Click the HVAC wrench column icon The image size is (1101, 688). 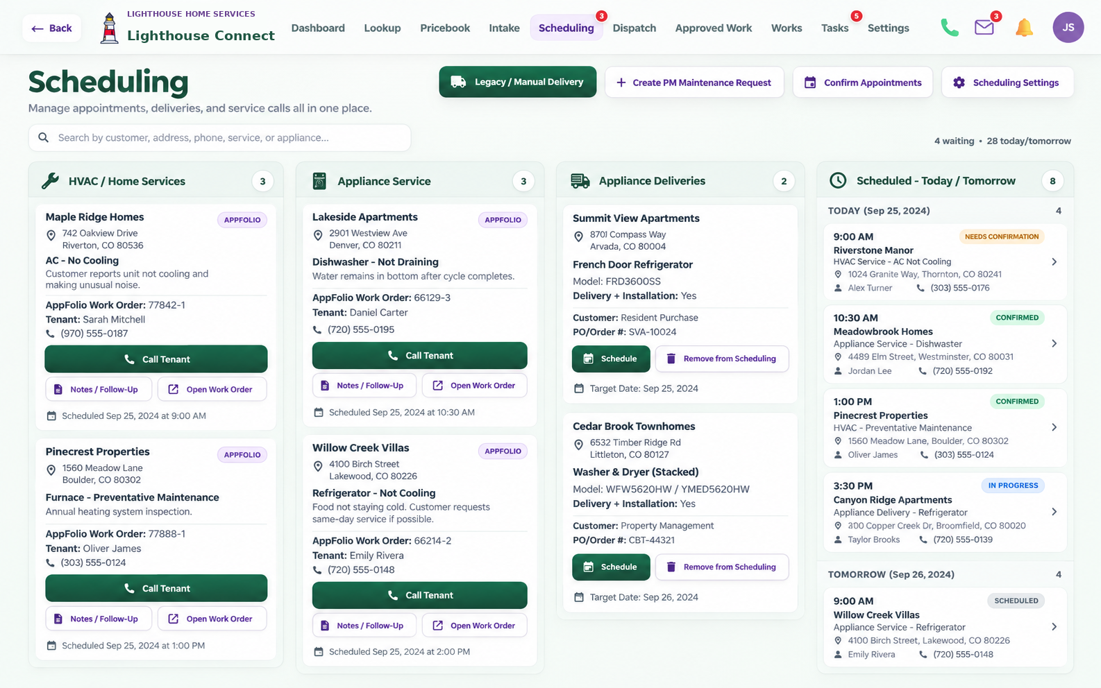[x=50, y=181]
